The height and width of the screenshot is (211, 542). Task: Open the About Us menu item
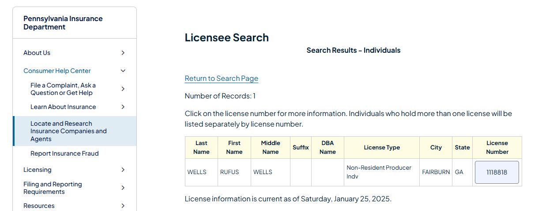point(37,53)
